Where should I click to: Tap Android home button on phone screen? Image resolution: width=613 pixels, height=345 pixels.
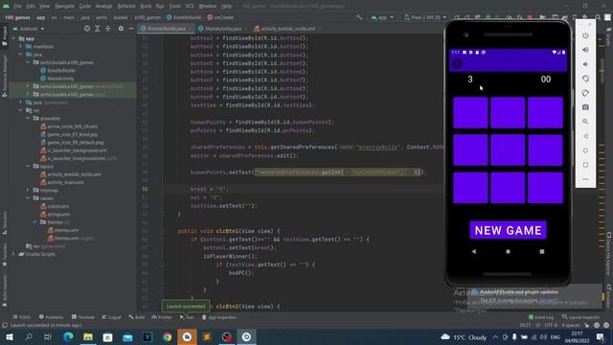tap(508, 251)
